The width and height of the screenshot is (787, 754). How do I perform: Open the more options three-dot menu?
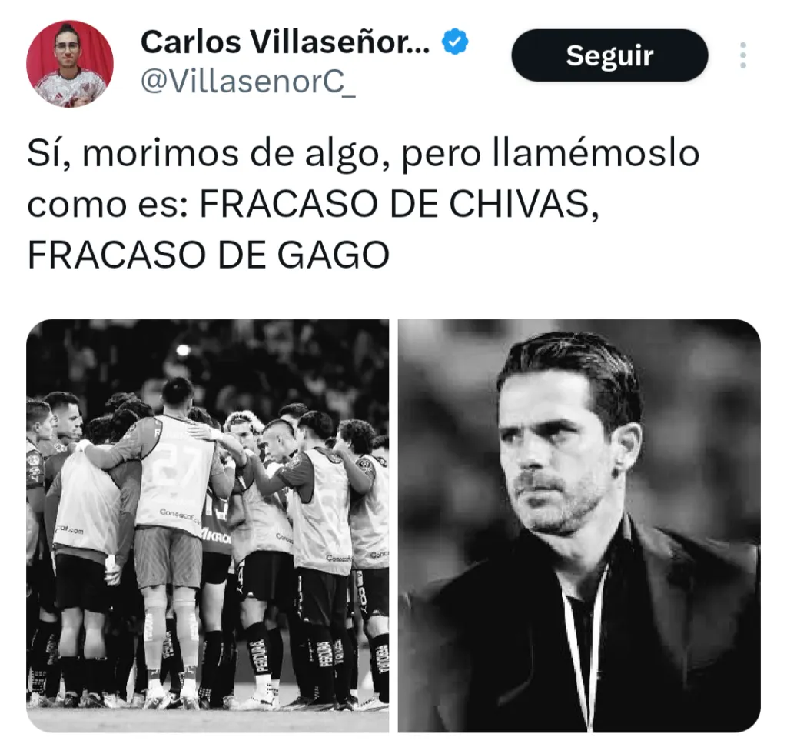(743, 55)
